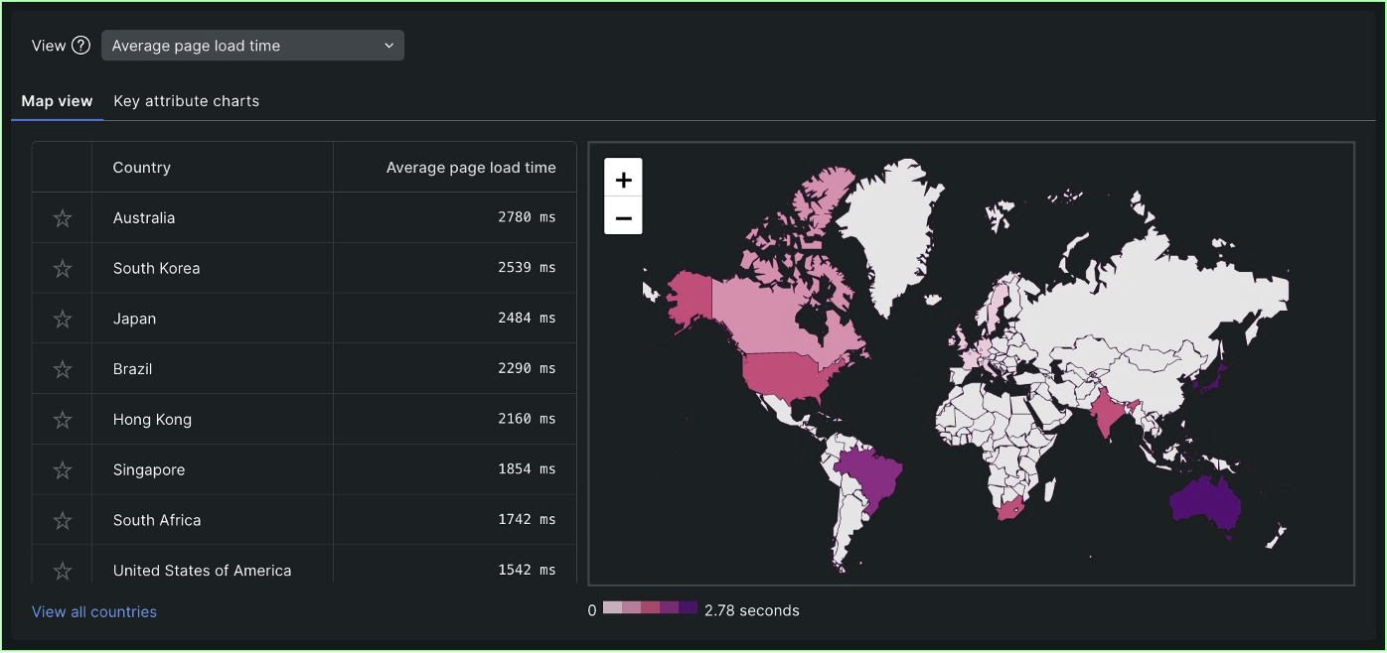Click the star icon beside Japan

(x=62, y=319)
